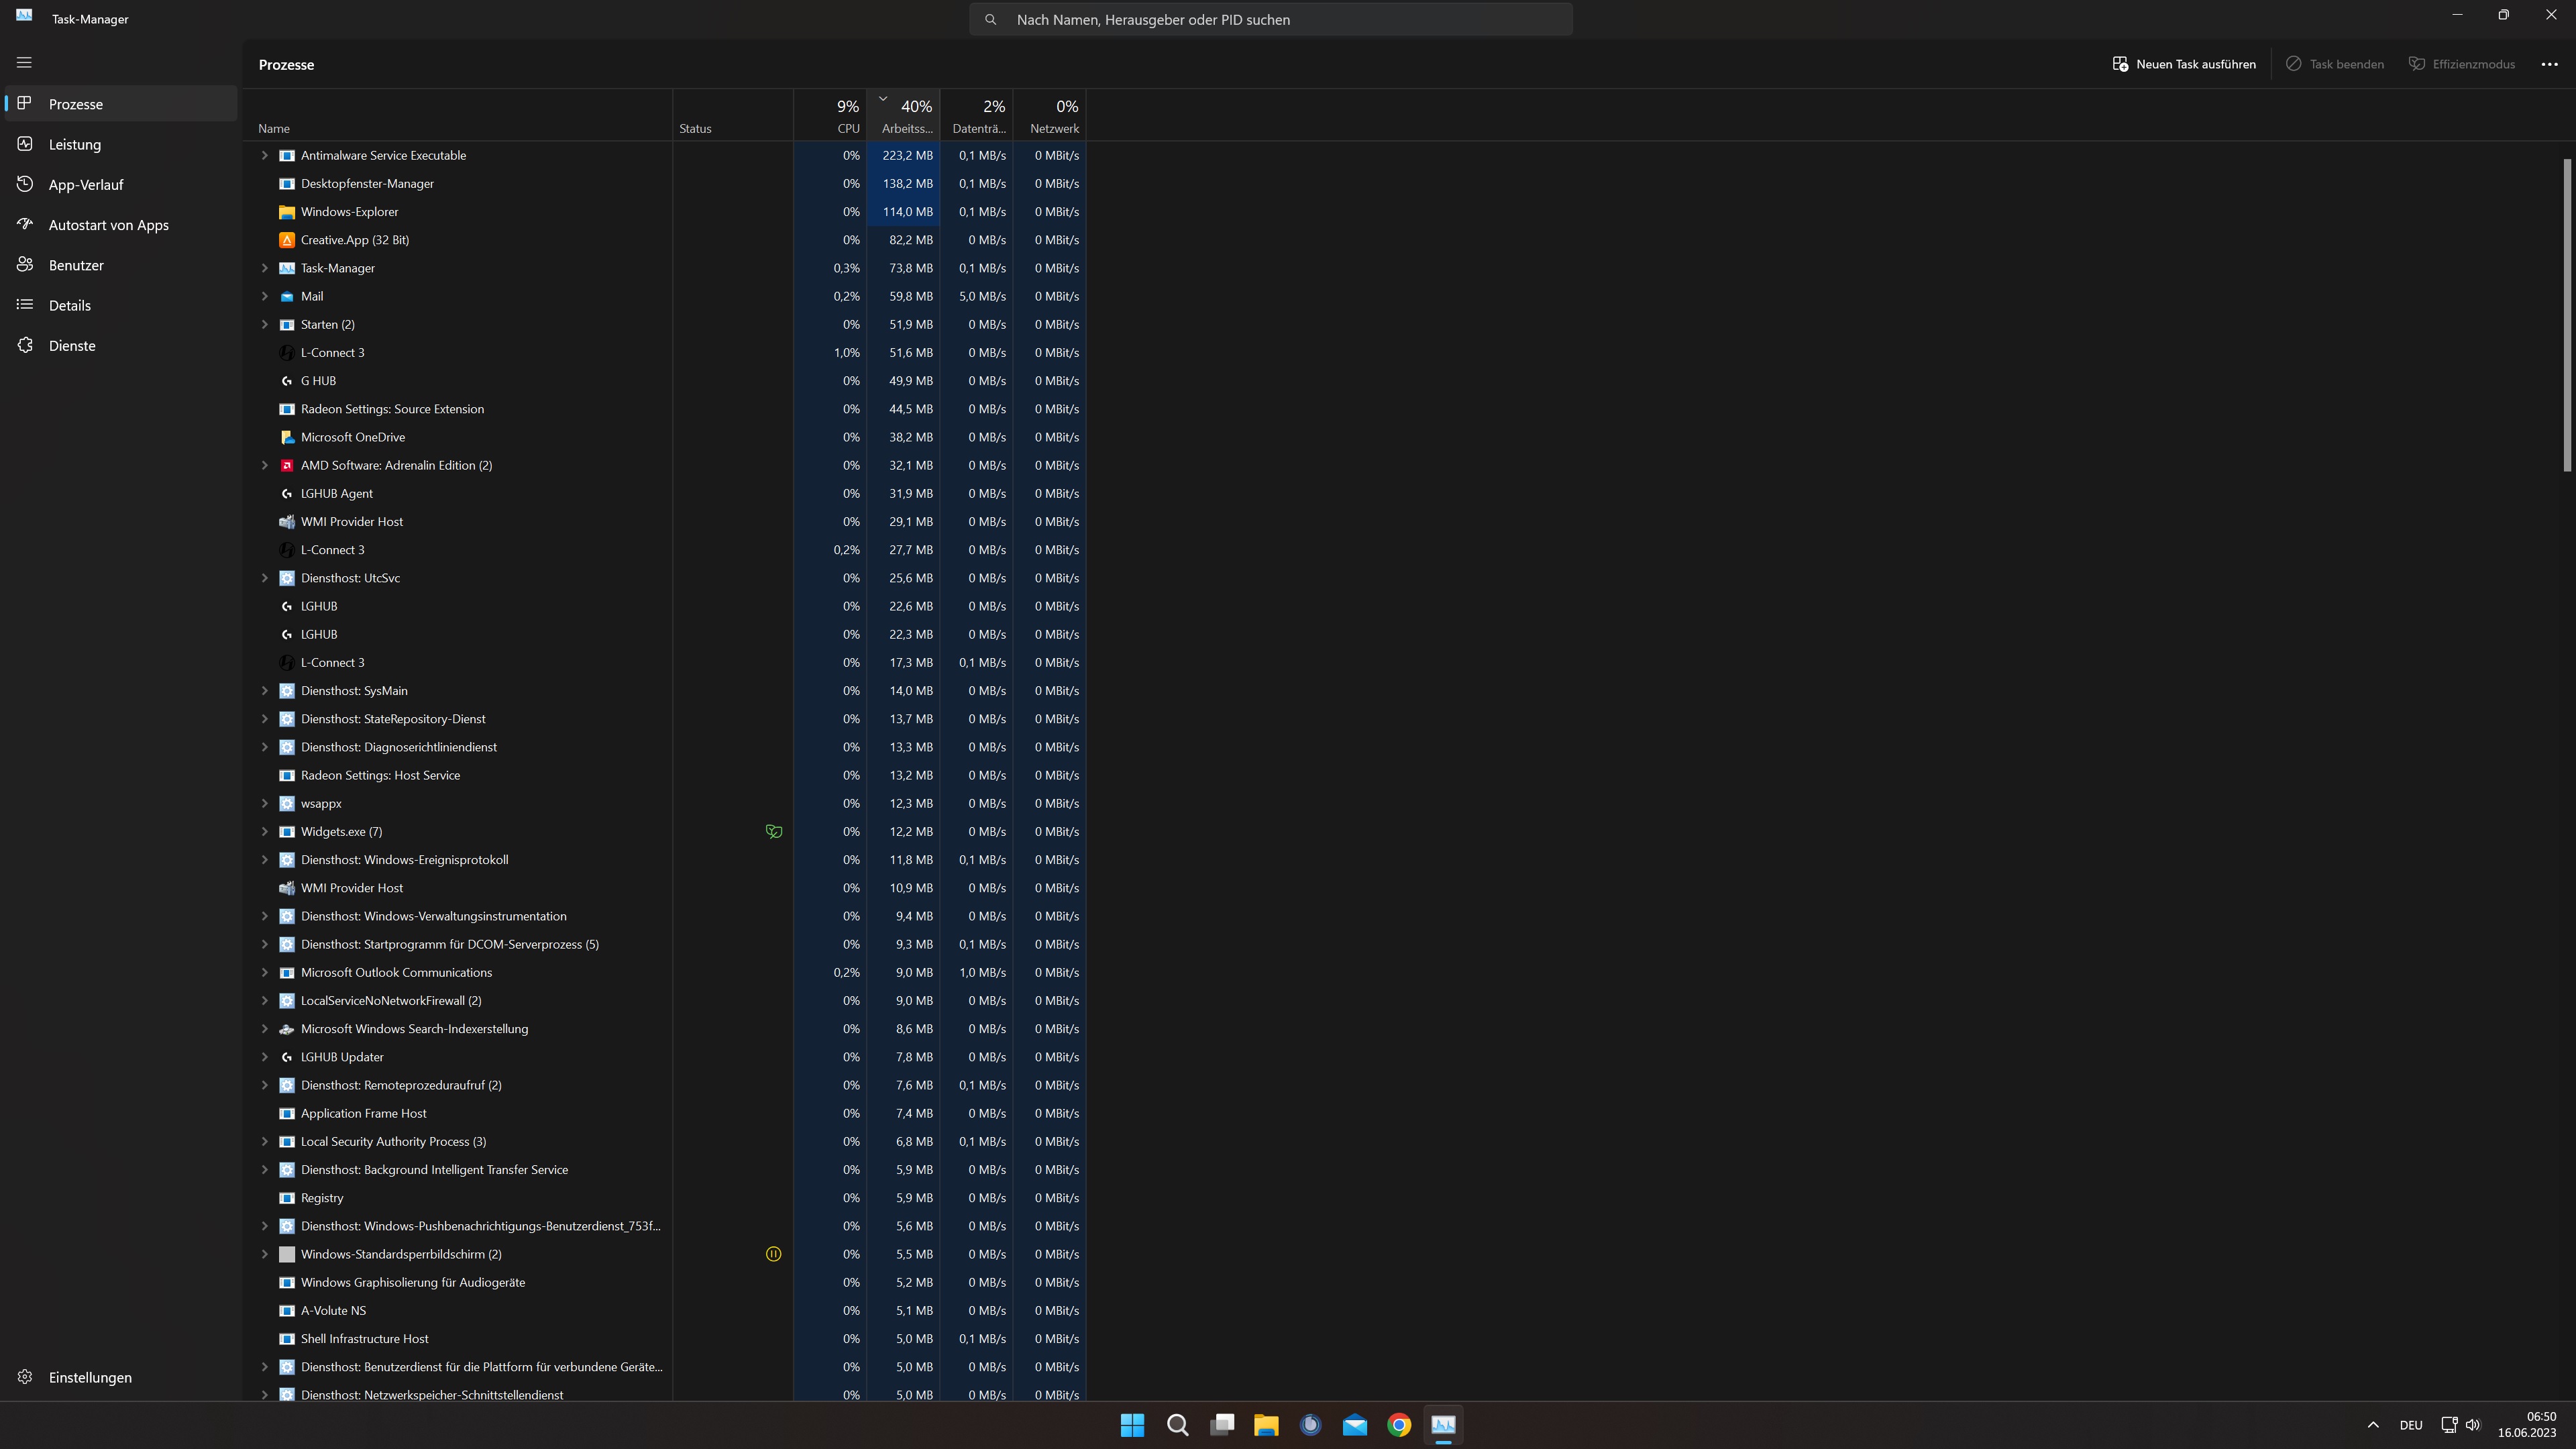This screenshot has height=1449, width=2576.
Task: Open Einstellungen settings at bottom
Action: pyautogui.click(x=90, y=1377)
